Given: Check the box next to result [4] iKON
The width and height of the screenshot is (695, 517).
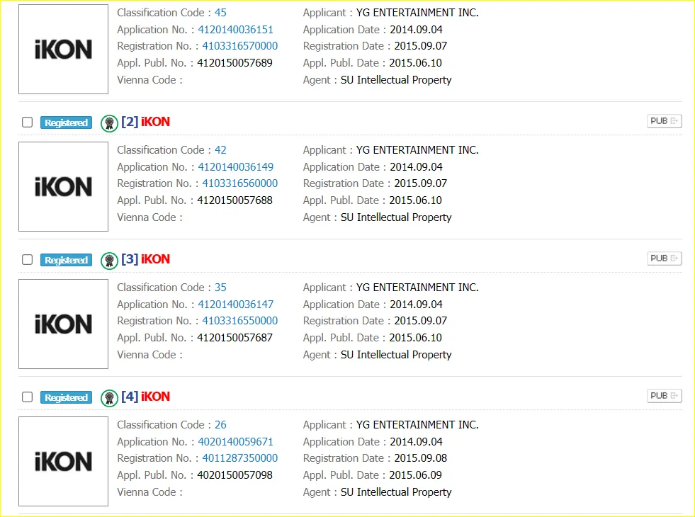Looking at the screenshot, I should (27, 397).
